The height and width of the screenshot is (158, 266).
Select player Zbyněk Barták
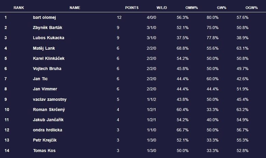pyautogui.click(x=47, y=28)
